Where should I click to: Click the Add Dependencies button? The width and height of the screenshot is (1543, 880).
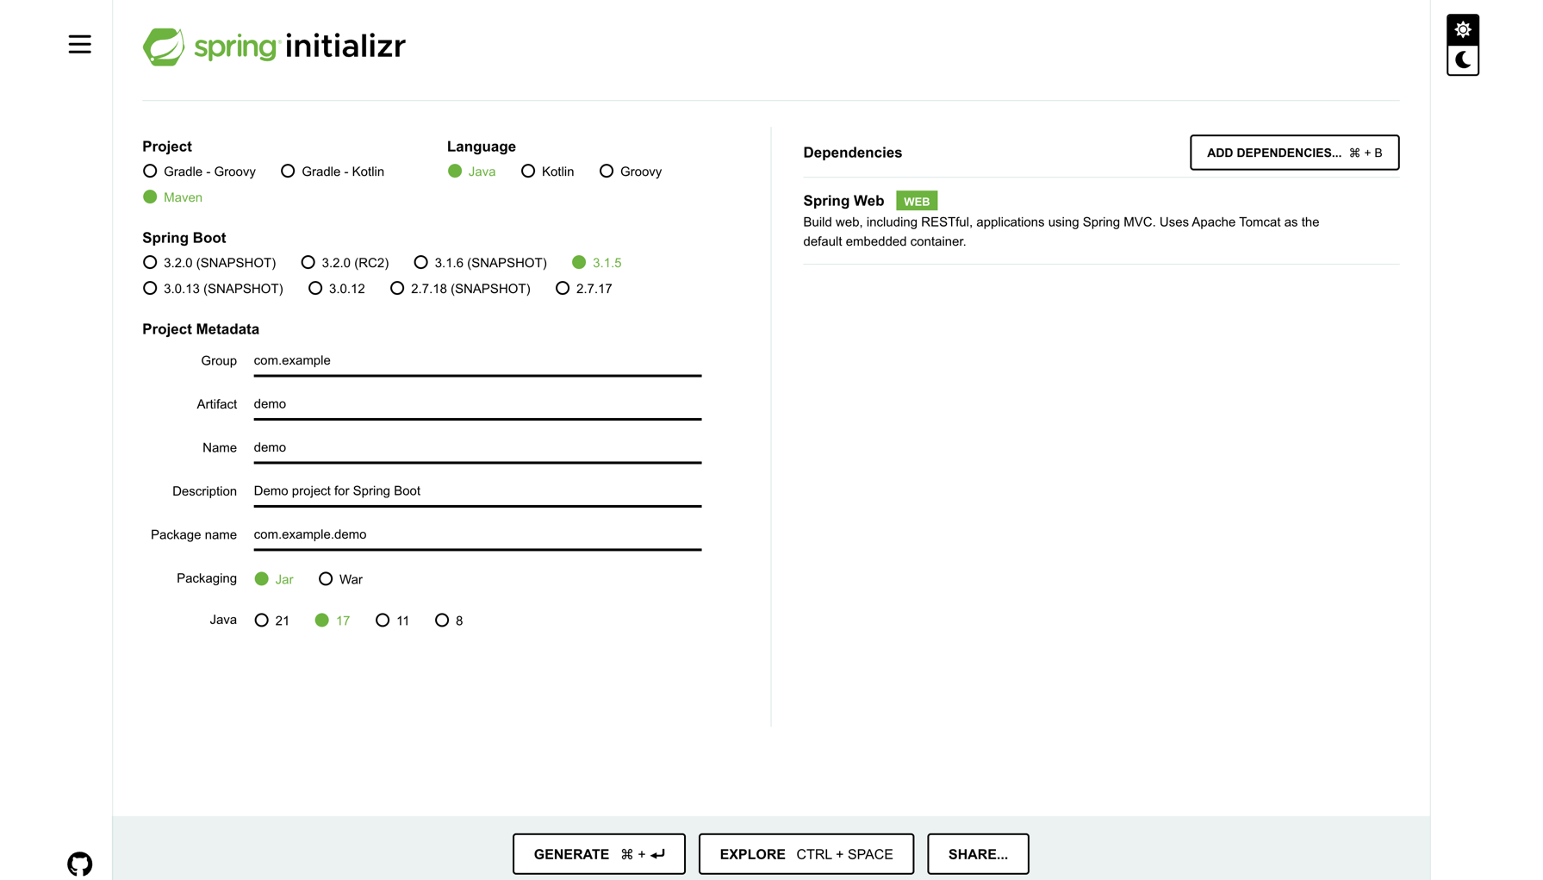tap(1294, 153)
